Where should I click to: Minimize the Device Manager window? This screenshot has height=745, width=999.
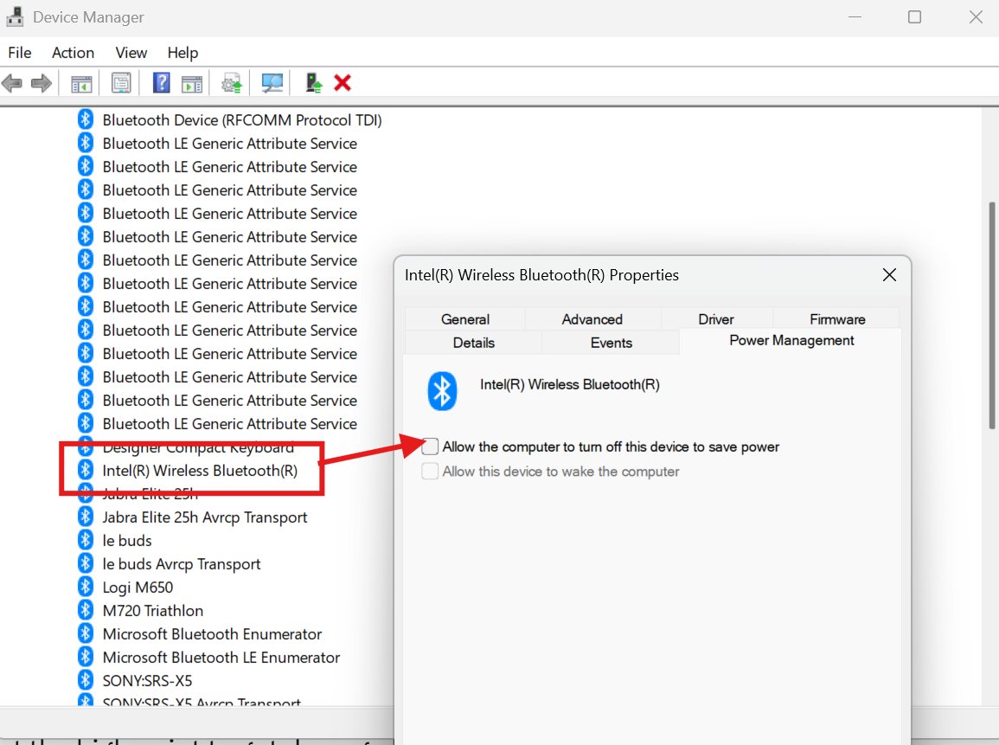click(855, 17)
